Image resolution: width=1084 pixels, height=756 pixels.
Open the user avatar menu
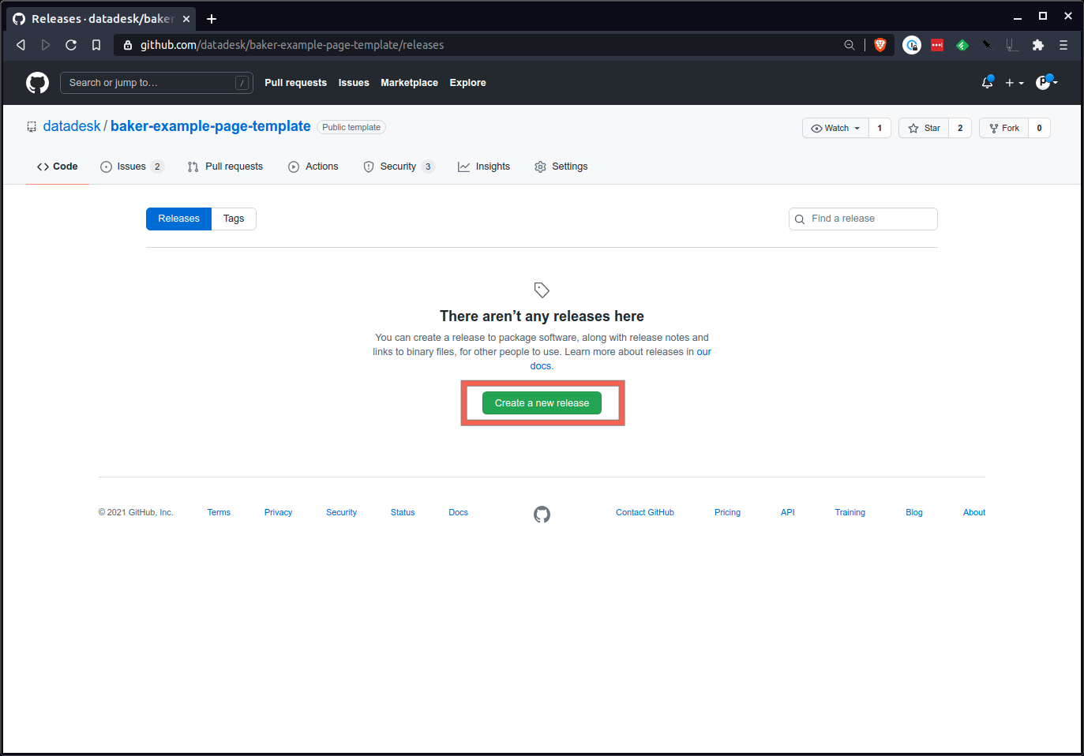(1047, 82)
